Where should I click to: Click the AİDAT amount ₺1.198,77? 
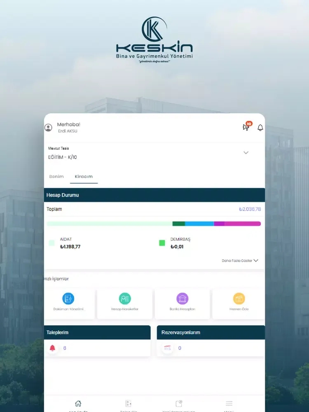click(70, 247)
